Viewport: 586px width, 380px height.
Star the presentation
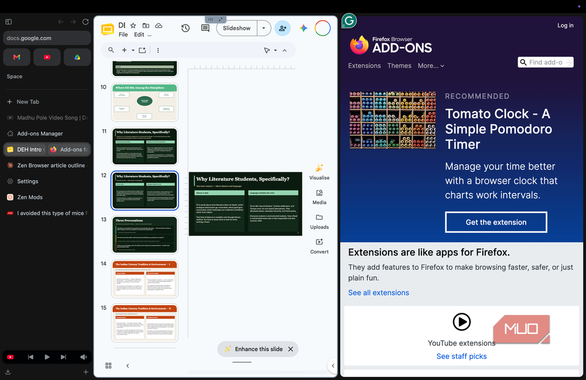[133, 25]
